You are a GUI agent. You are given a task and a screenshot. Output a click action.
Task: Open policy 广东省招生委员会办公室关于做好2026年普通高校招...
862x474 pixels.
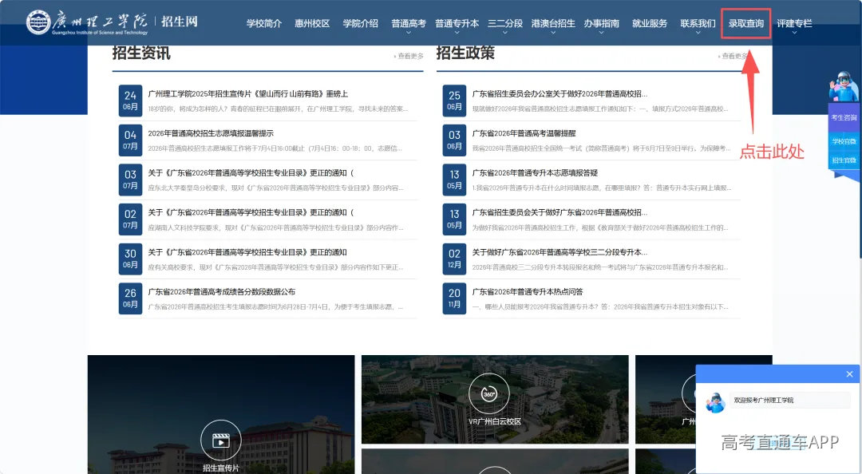(x=560, y=94)
